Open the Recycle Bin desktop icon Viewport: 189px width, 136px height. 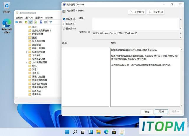coord(6,8)
